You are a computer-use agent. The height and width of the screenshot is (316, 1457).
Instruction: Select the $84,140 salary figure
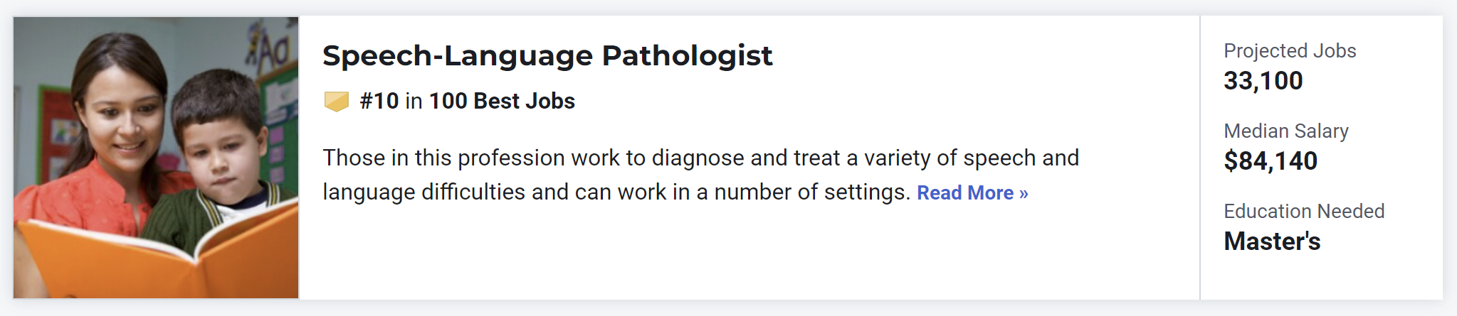coord(1271,161)
